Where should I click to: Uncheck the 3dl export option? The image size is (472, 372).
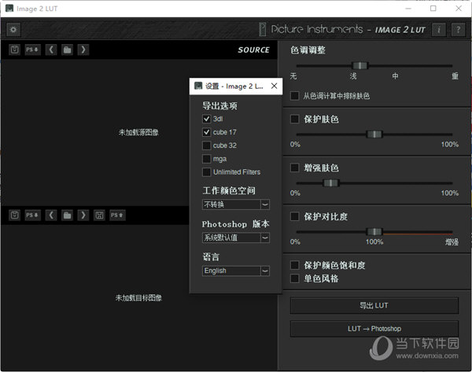[x=206, y=119]
